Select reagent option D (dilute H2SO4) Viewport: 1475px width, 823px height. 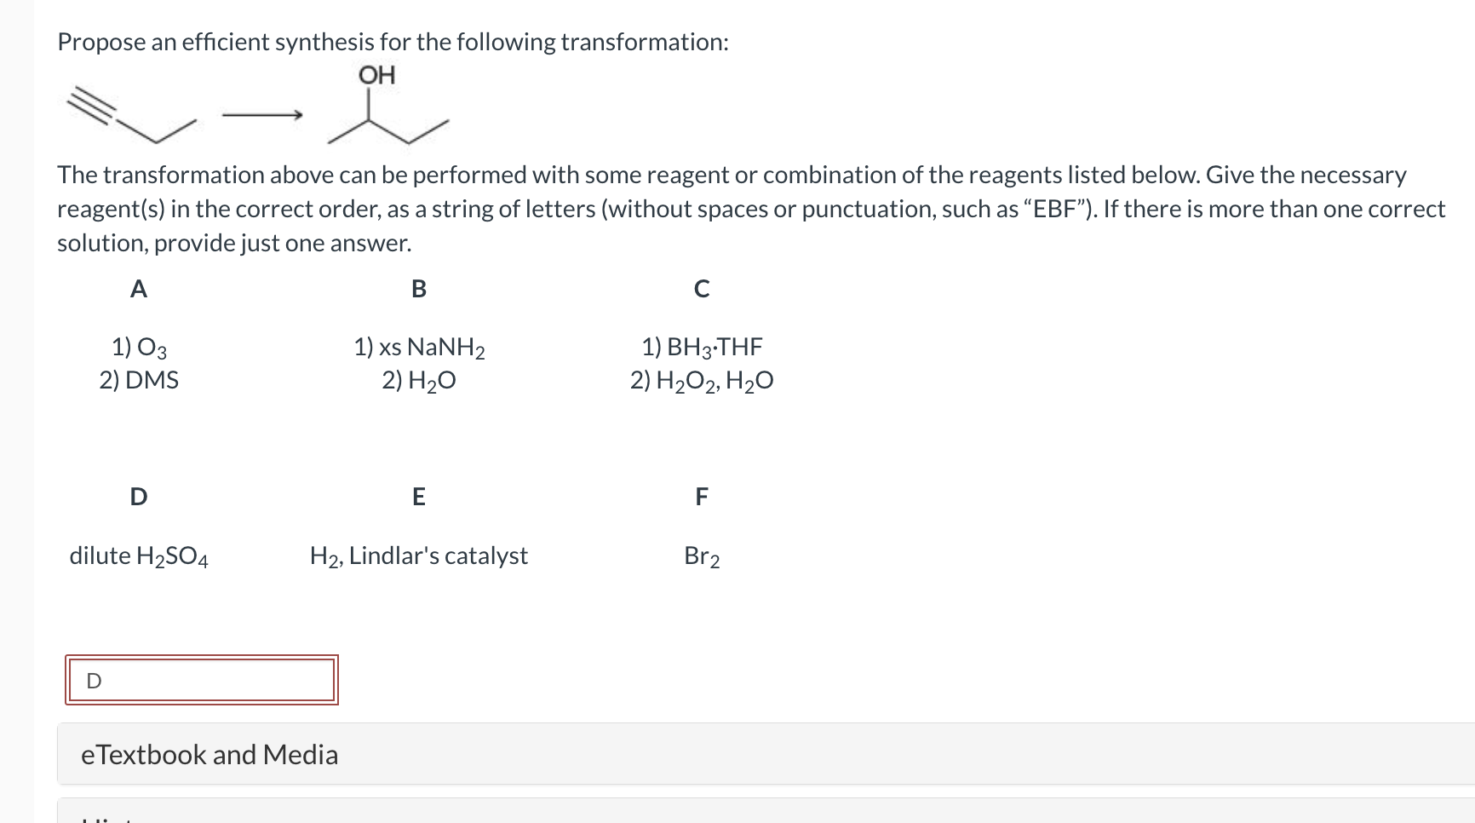pos(139,555)
